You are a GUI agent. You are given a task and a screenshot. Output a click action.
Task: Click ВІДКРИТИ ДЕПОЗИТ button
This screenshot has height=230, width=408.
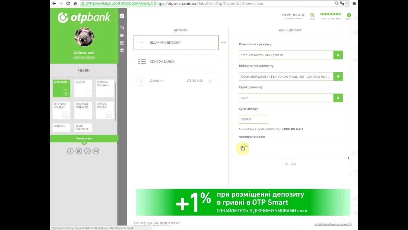(176, 42)
